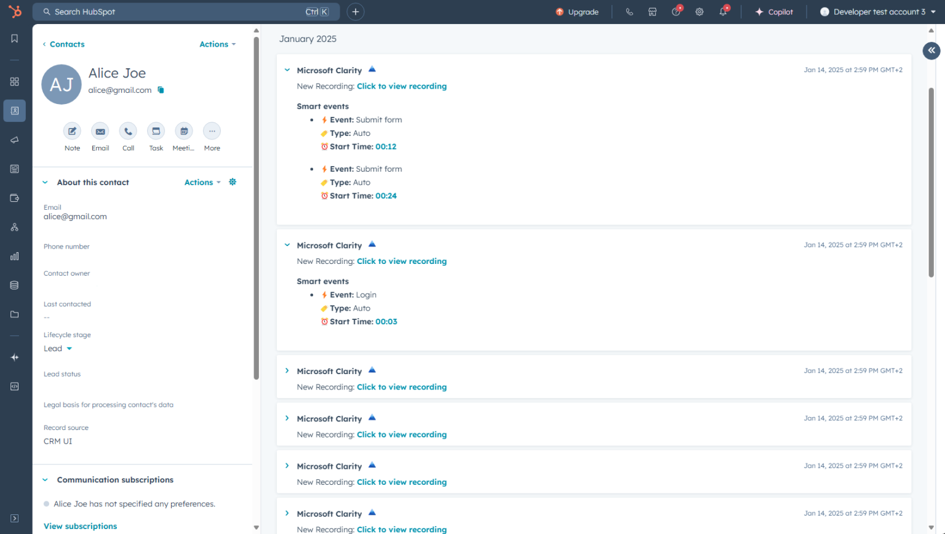
Task: Open the notifications bell in top bar
Action: 723,11
